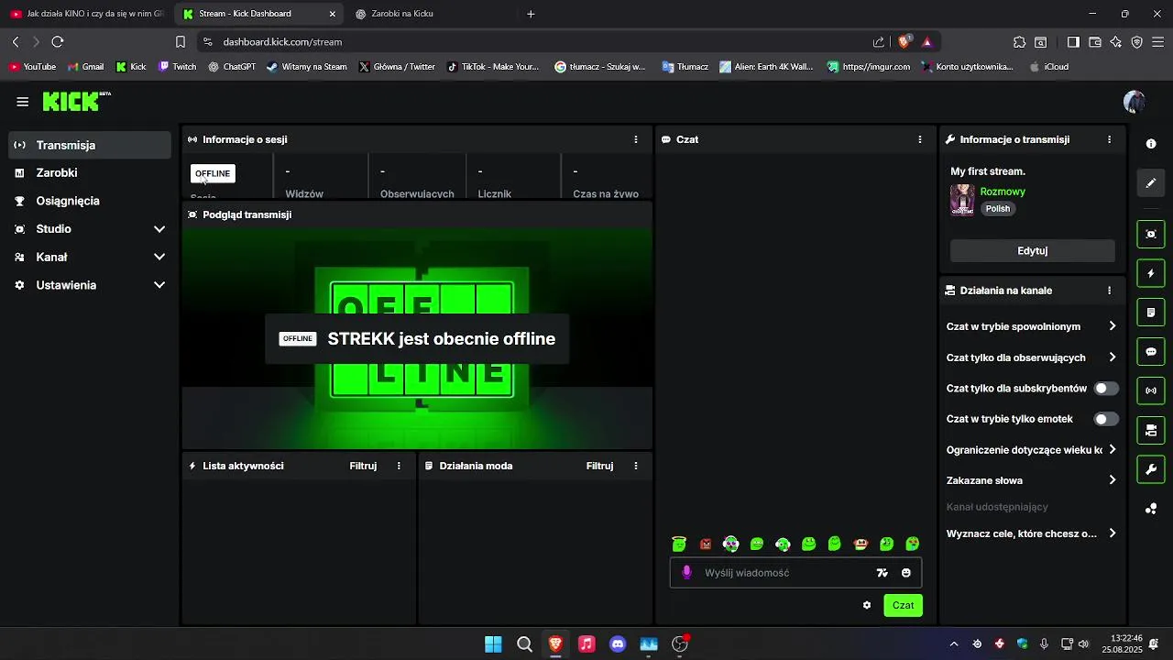Open Filtruj in Działania moda
The width and height of the screenshot is (1173, 660).
pos(600,466)
